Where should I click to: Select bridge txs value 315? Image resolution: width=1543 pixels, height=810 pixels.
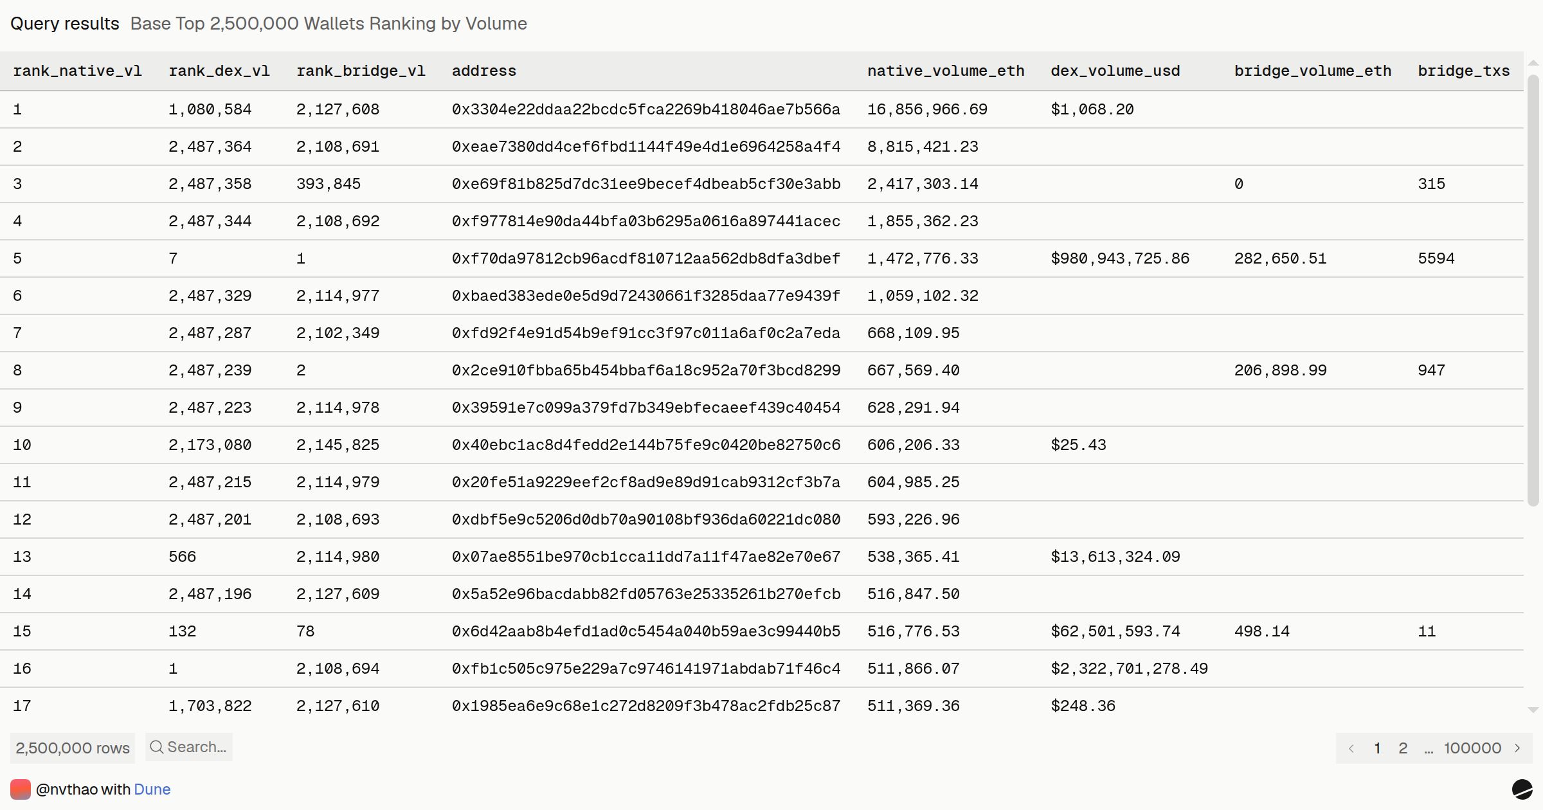pyautogui.click(x=1432, y=184)
